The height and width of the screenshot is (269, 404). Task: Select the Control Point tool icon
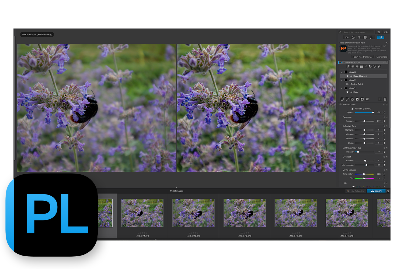(353, 66)
